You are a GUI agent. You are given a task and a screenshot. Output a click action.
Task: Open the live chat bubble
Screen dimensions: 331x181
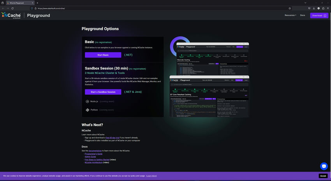324,166
